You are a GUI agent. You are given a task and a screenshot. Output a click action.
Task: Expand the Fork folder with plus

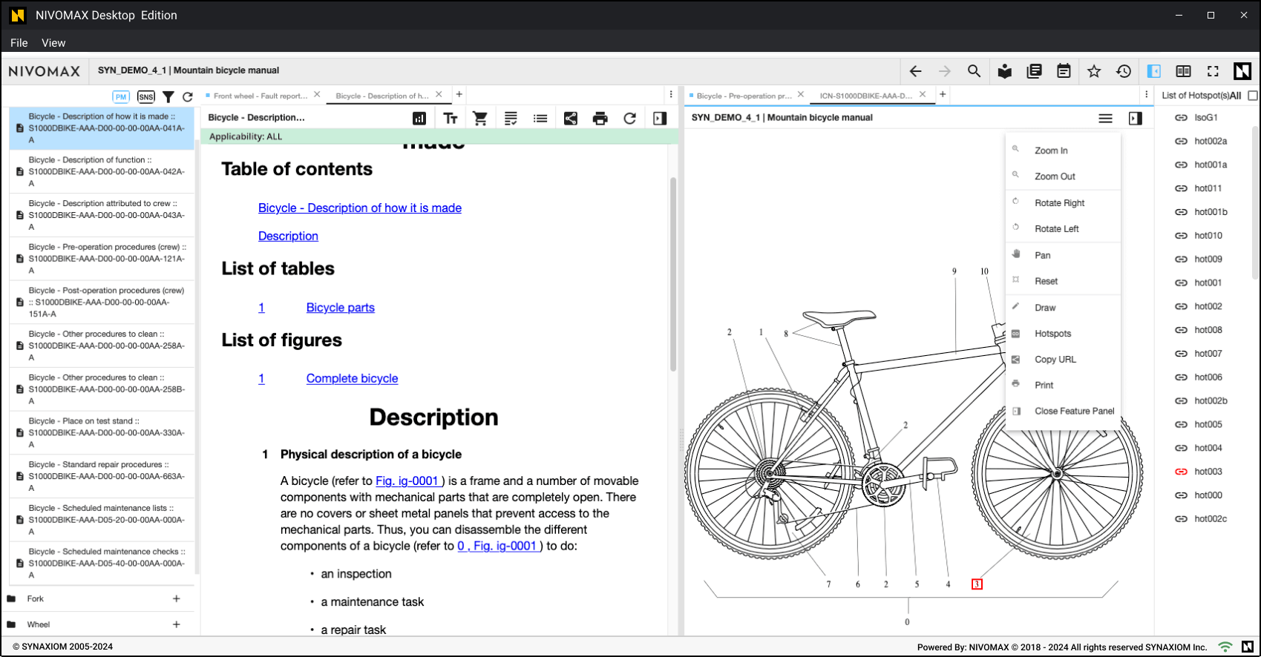click(x=177, y=598)
